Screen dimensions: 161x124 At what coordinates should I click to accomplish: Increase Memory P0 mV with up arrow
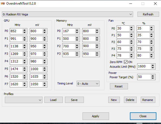pyautogui.click(x=97, y=30)
